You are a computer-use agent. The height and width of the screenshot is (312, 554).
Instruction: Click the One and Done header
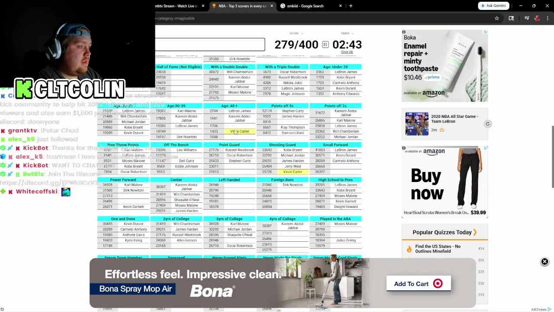(123, 219)
